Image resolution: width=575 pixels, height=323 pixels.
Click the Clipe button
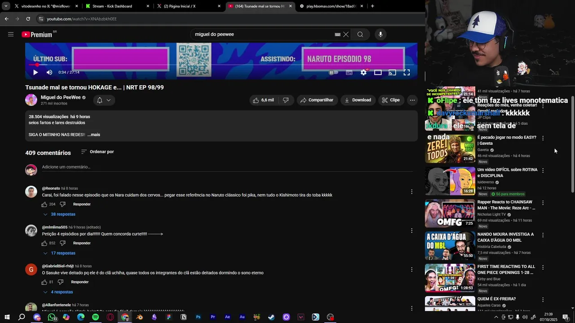pos(391,100)
